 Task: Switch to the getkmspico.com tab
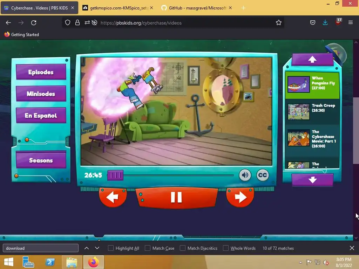118,8
